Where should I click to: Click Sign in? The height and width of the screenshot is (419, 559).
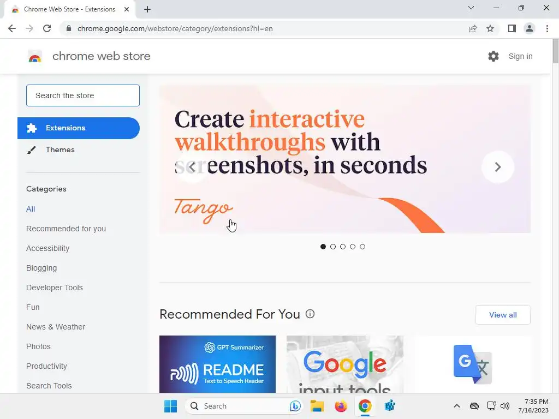coord(520,56)
